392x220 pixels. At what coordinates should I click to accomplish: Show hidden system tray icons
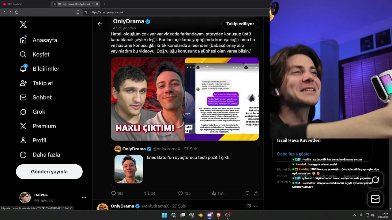[355, 215]
